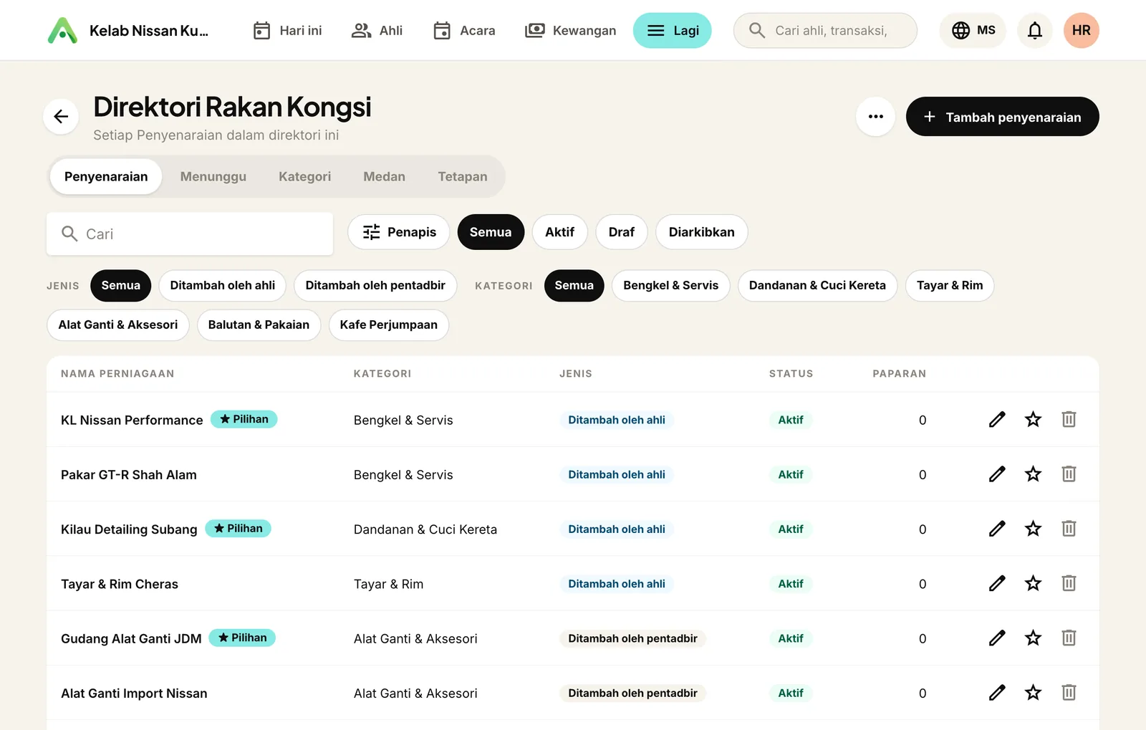Viewport: 1146px width, 730px height.
Task: Delete Alat Ganti Import Nissan listing
Action: [1069, 693]
